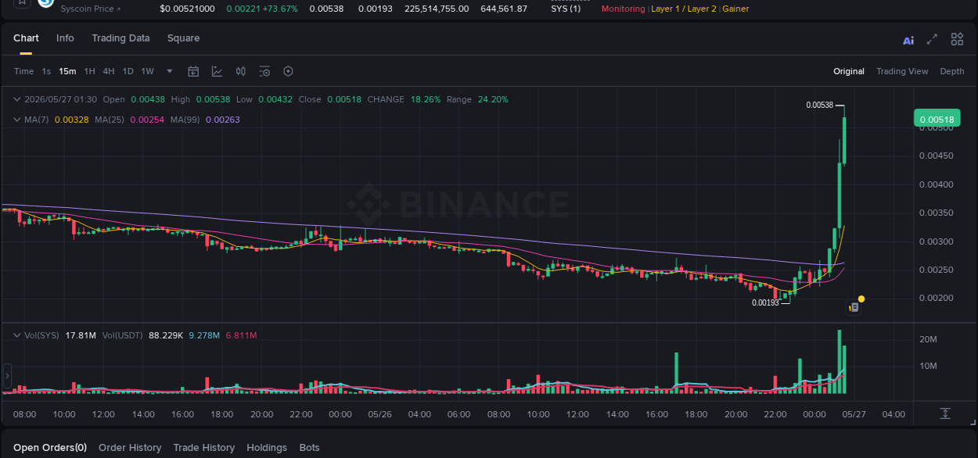Image resolution: width=978 pixels, height=458 pixels.
Task: Open the Syscoin Price link
Action: point(91,9)
